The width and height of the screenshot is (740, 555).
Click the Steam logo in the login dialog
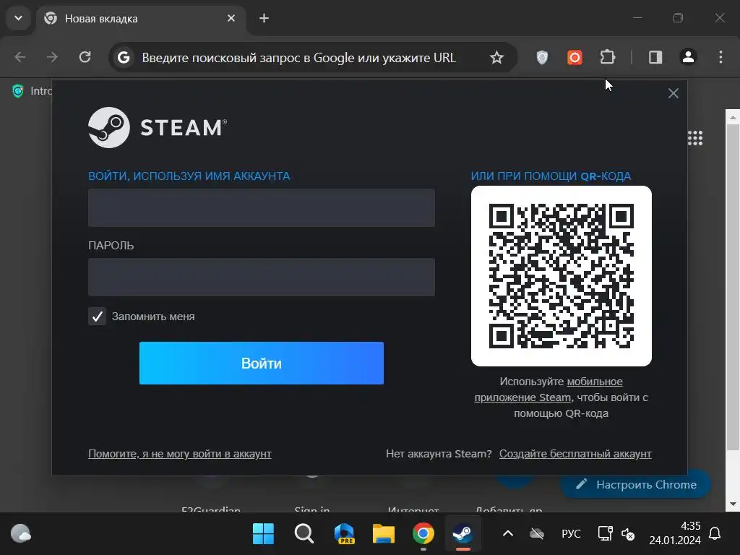click(157, 127)
